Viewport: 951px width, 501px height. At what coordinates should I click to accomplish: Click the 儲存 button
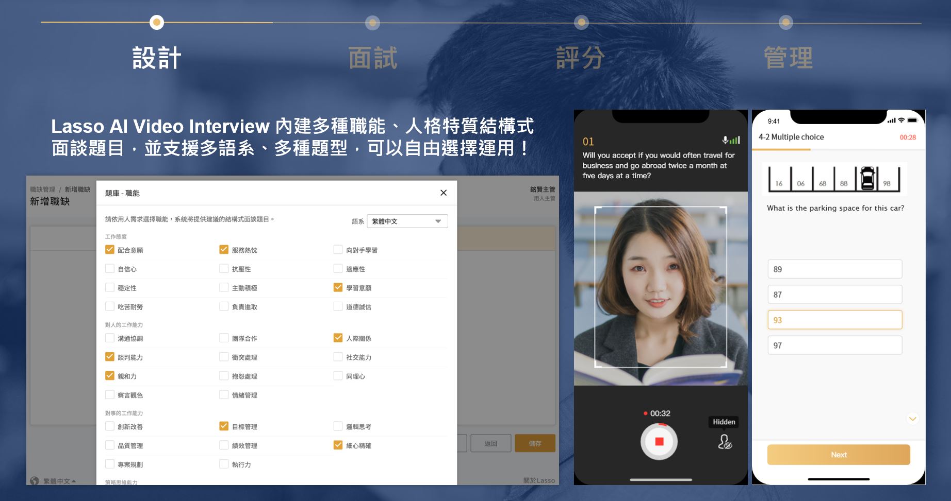[535, 443]
